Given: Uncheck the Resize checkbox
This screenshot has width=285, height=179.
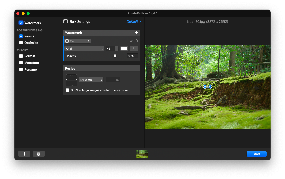Looking at the screenshot, I should pyautogui.click(x=21, y=36).
